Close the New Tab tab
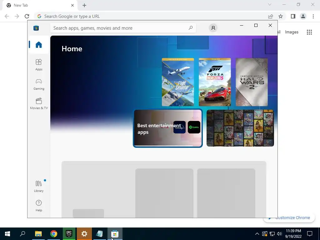The image size is (320, 240). (72, 5)
